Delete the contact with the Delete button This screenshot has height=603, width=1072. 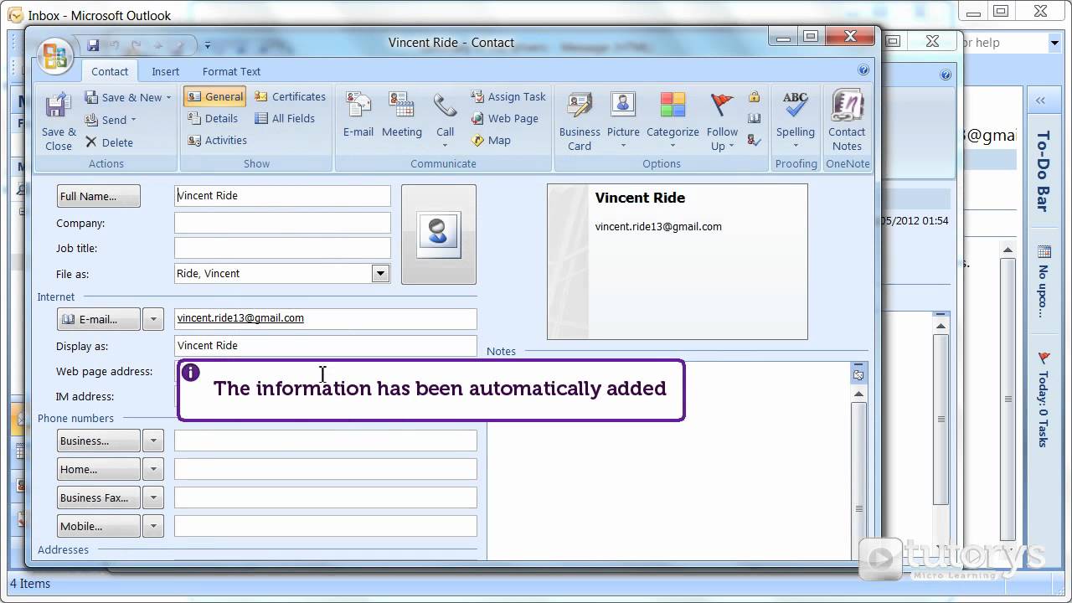tap(109, 142)
